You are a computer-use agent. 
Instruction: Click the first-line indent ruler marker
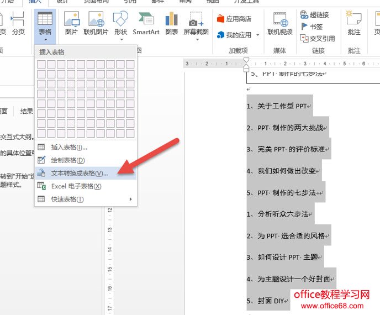pyautogui.click(x=246, y=60)
